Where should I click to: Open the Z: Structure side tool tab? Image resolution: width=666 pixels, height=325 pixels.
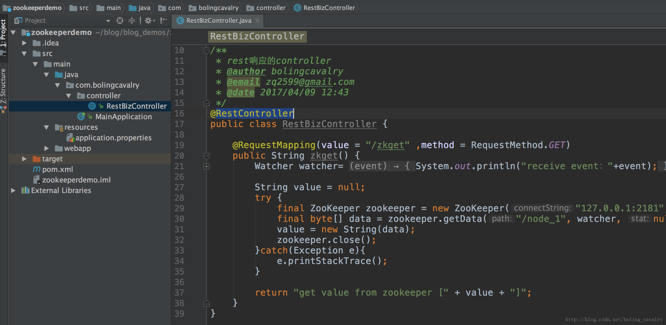pyautogui.click(x=3, y=86)
